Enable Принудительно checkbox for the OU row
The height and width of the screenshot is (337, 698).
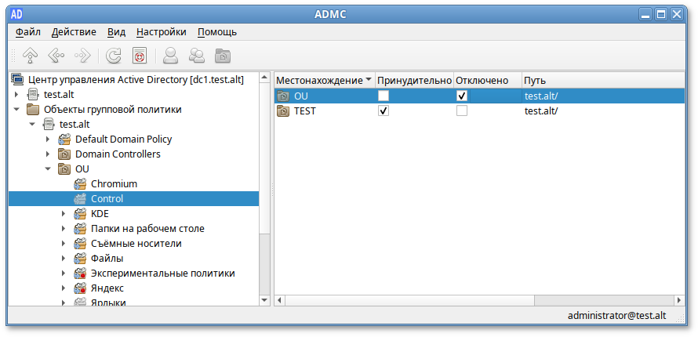384,96
